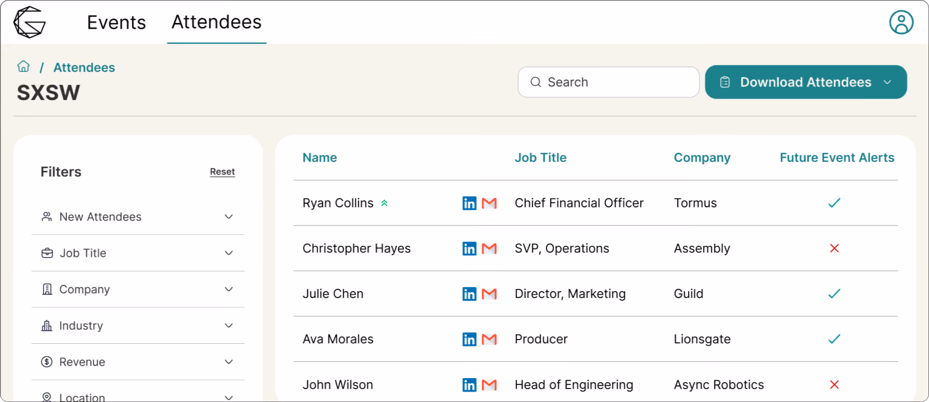Toggle Christopher Hayes' future event alert X
This screenshot has width=929, height=402.
coord(834,248)
